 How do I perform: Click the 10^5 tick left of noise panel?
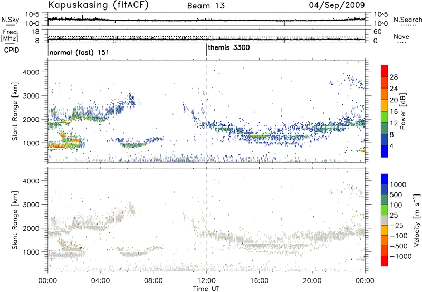pyautogui.click(x=33, y=14)
